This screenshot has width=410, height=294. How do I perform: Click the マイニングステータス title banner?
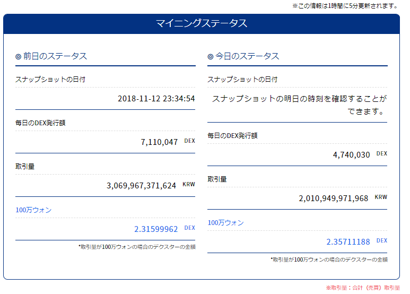pos(201,23)
